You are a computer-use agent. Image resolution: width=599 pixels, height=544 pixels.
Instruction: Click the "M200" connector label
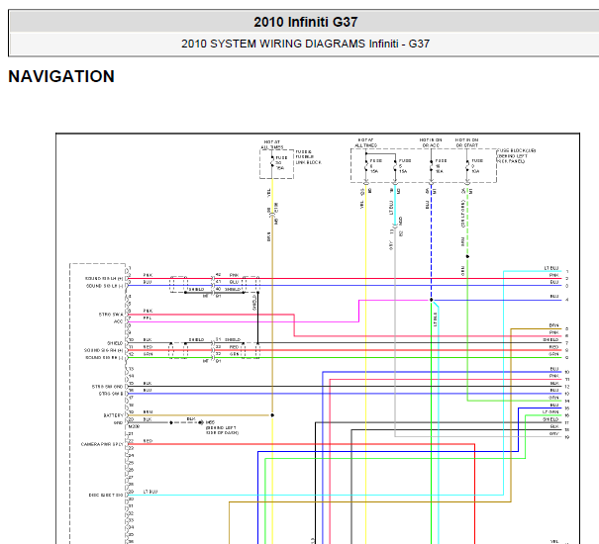click(x=134, y=426)
